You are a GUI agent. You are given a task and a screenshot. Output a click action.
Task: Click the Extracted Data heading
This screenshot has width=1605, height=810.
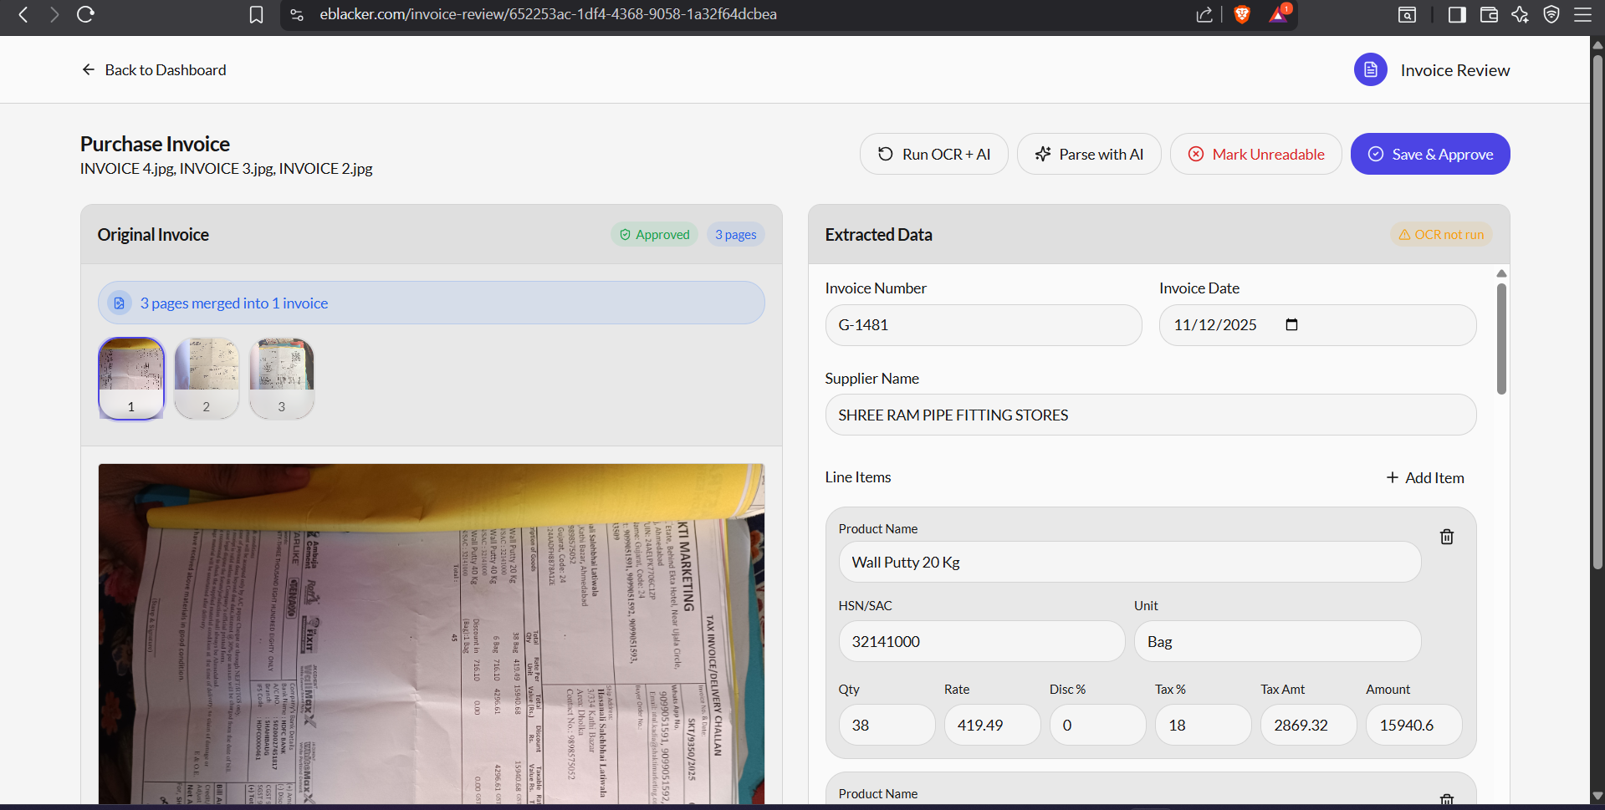coord(879,235)
